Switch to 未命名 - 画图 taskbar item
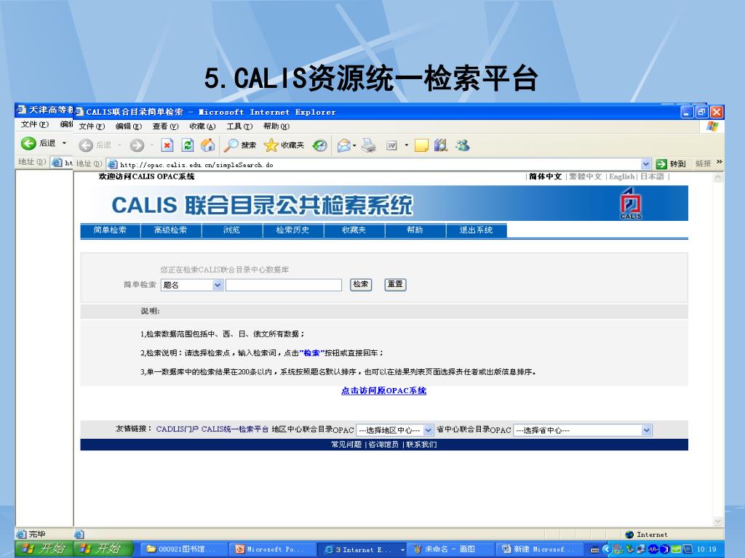745x558 pixels. pyautogui.click(x=450, y=549)
